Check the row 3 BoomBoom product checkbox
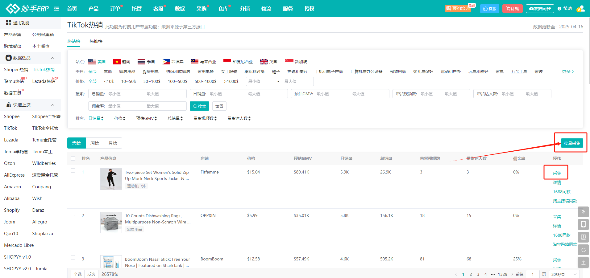Image resolution: width=590 pixels, height=278 pixels. coord(73,257)
